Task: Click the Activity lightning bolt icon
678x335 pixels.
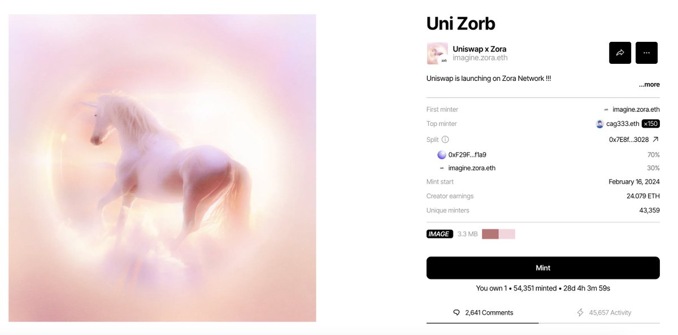Action: coord(580,312)
